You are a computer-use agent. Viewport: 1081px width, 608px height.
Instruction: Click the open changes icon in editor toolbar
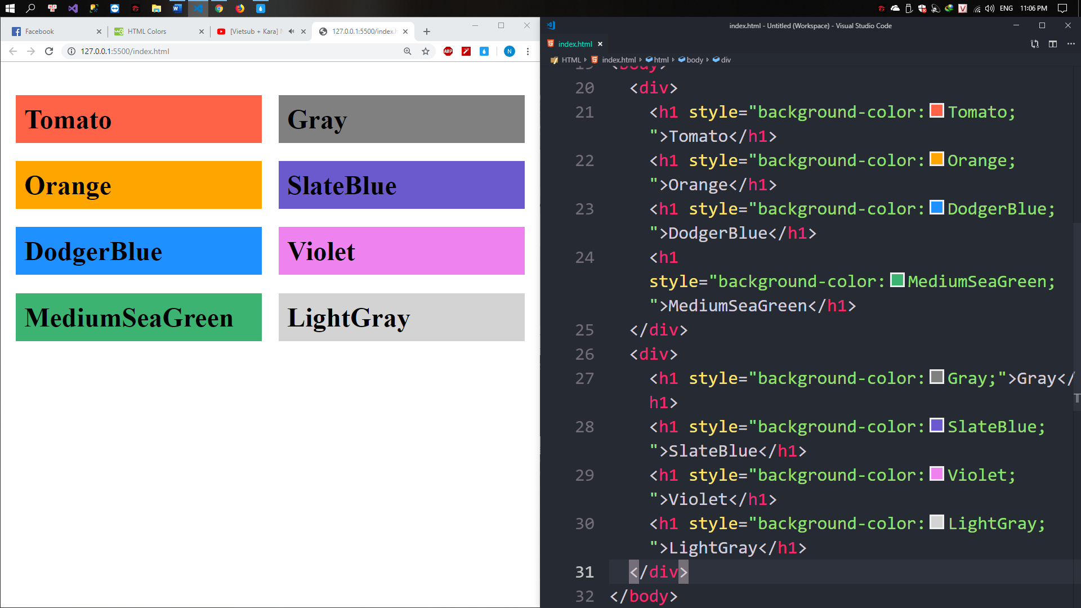(x=1035, y=44)
